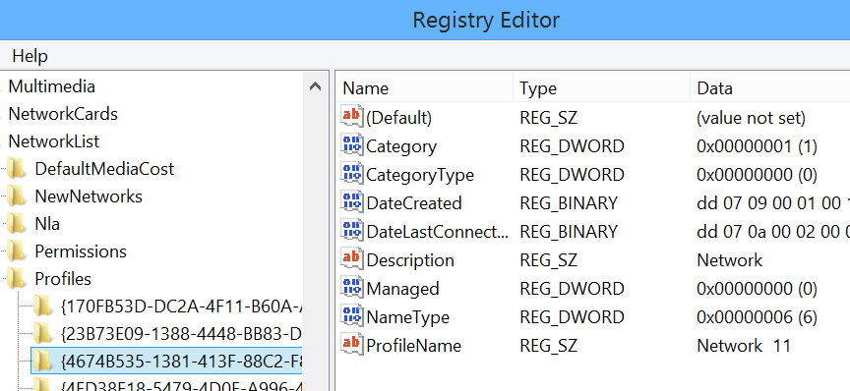
Task: Click the tree pane scroll up arrow
Action: [315, 86]
